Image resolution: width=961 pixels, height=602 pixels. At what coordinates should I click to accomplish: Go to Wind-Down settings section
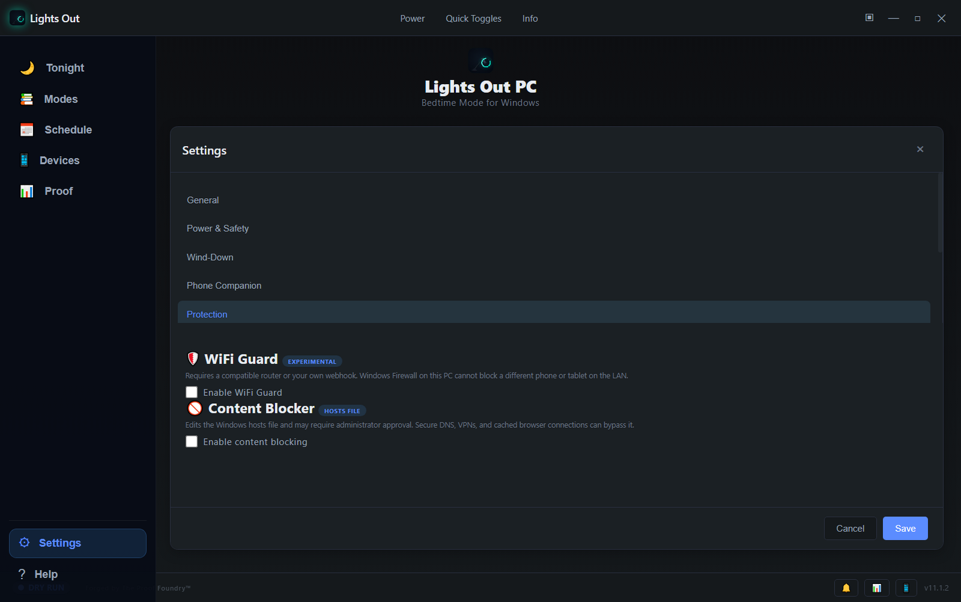554,257
